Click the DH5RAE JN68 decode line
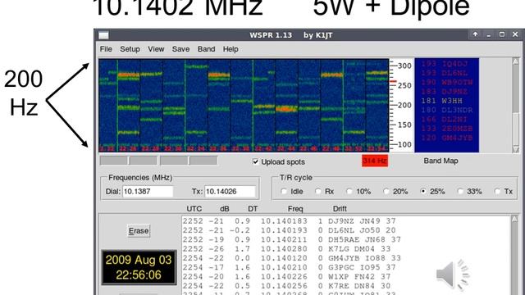 [x=292, y=239]
